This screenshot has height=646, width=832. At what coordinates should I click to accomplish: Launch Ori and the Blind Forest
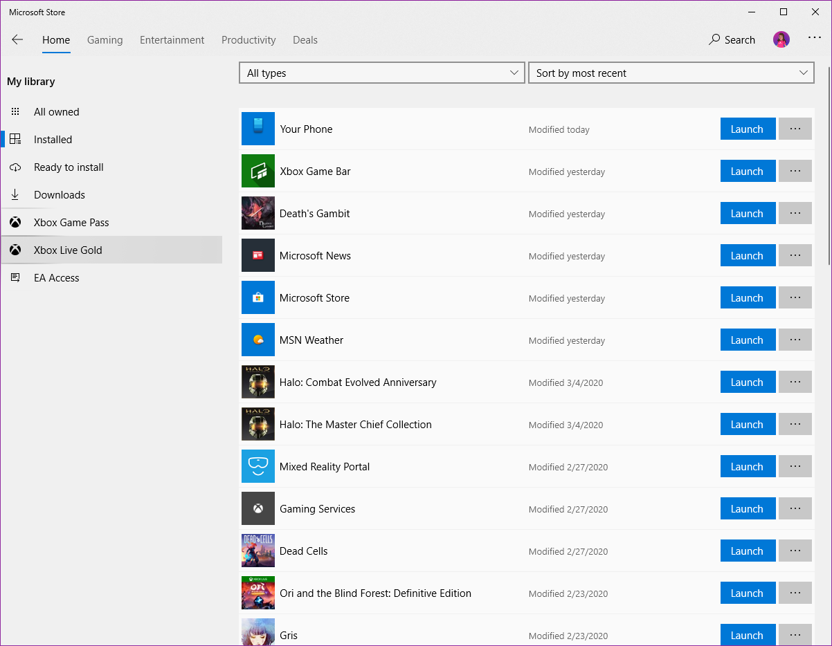tap(748, 593)
